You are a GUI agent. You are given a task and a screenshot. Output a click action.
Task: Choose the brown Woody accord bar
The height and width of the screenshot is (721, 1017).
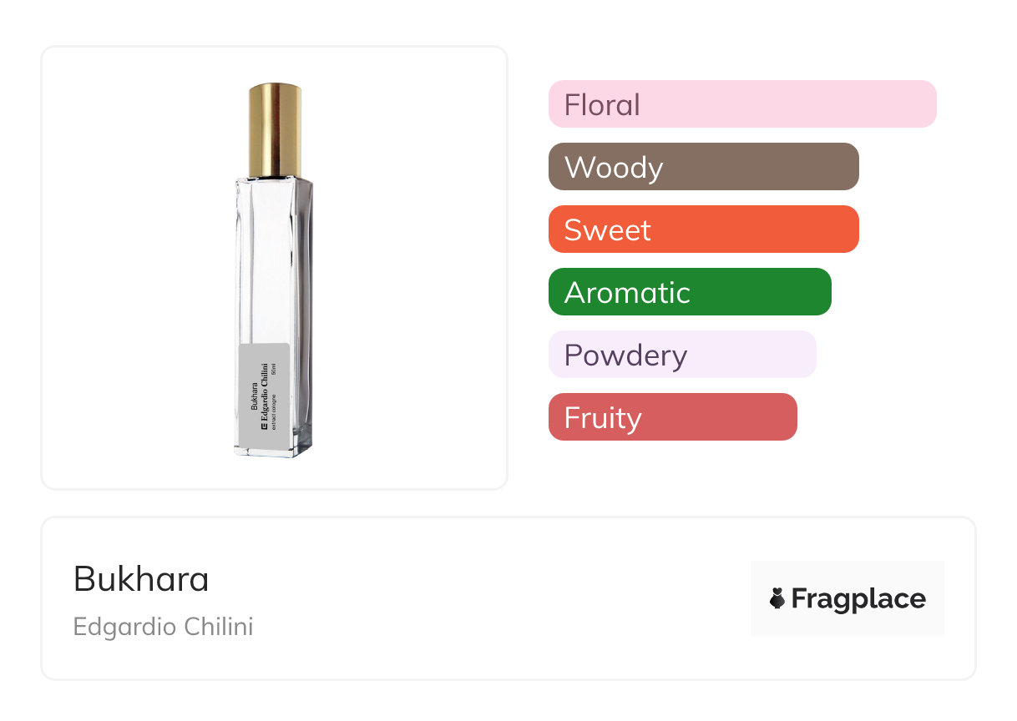click(x=703, y=167)
